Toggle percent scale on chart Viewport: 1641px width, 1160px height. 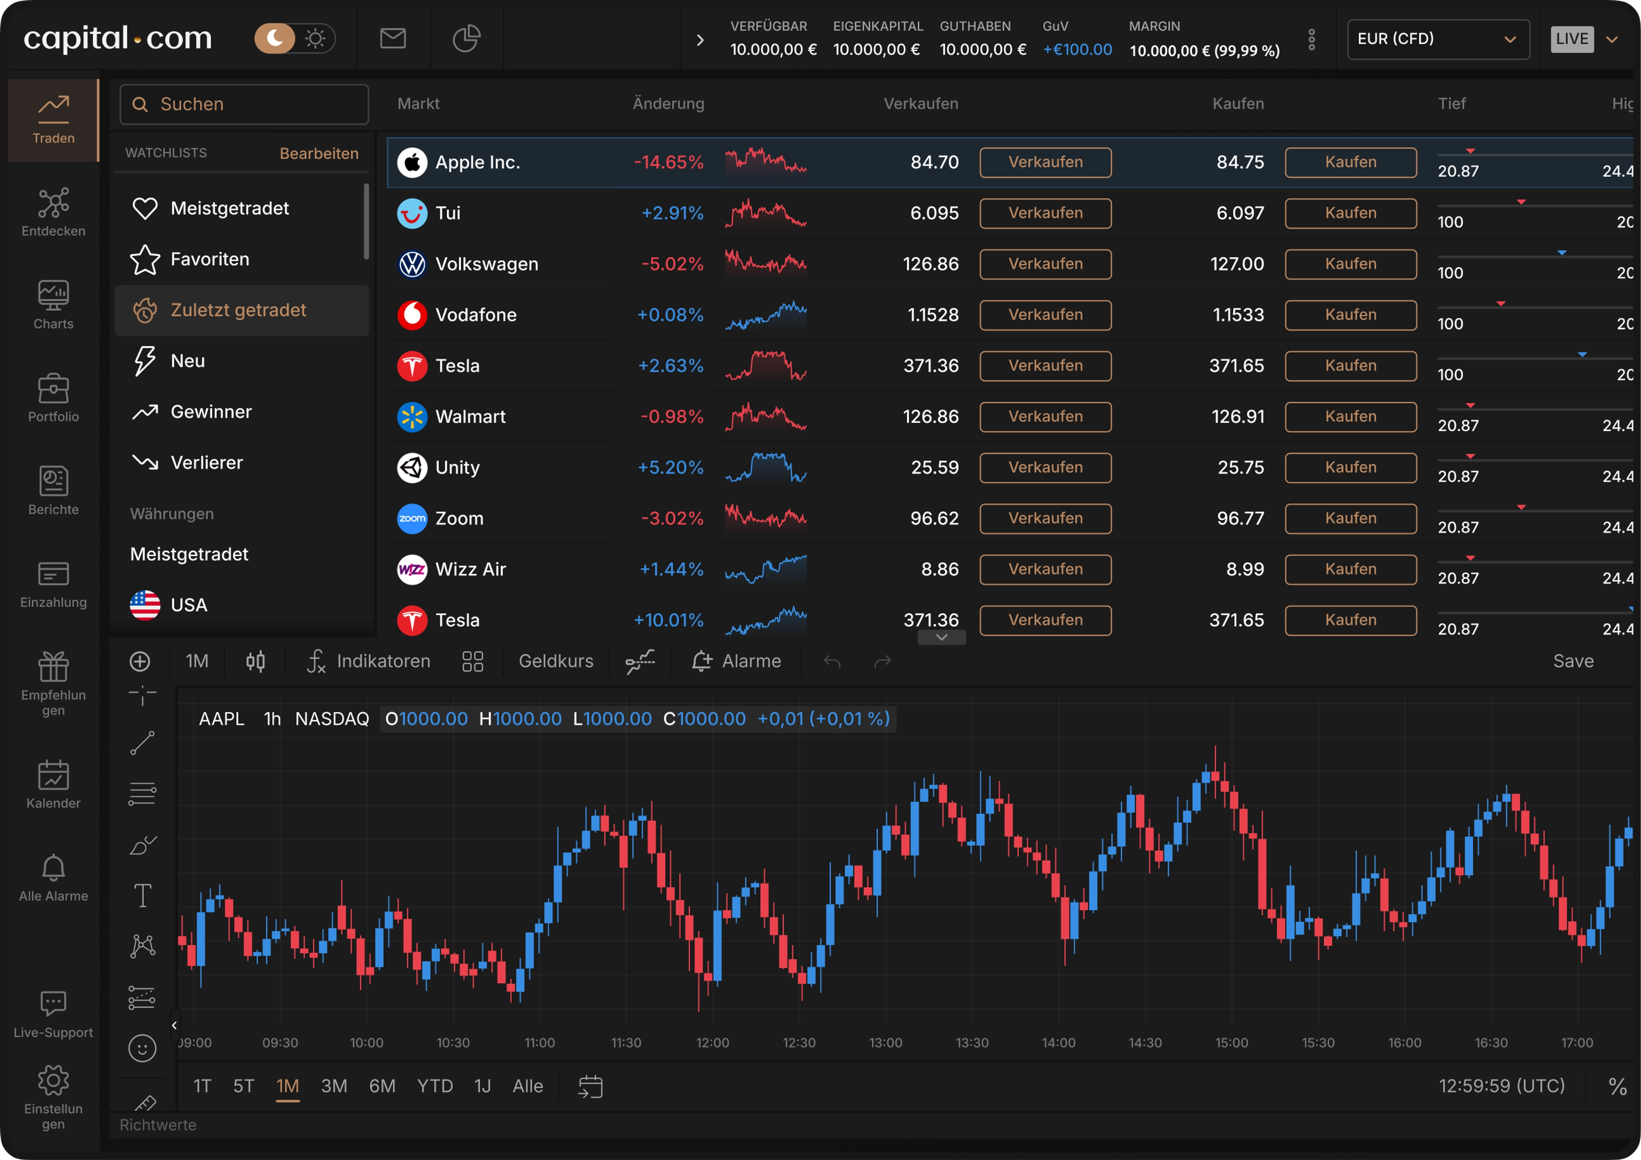1617,1087
